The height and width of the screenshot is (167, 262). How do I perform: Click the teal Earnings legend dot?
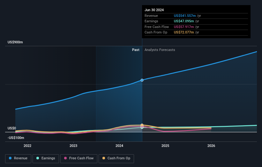[x=38, y=158]
